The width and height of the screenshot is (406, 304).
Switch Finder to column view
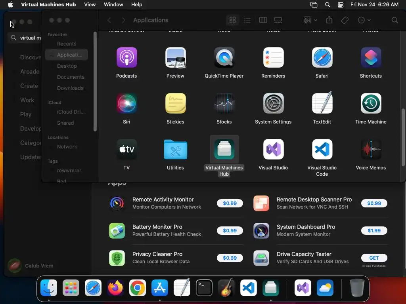[x=263, y=20]
